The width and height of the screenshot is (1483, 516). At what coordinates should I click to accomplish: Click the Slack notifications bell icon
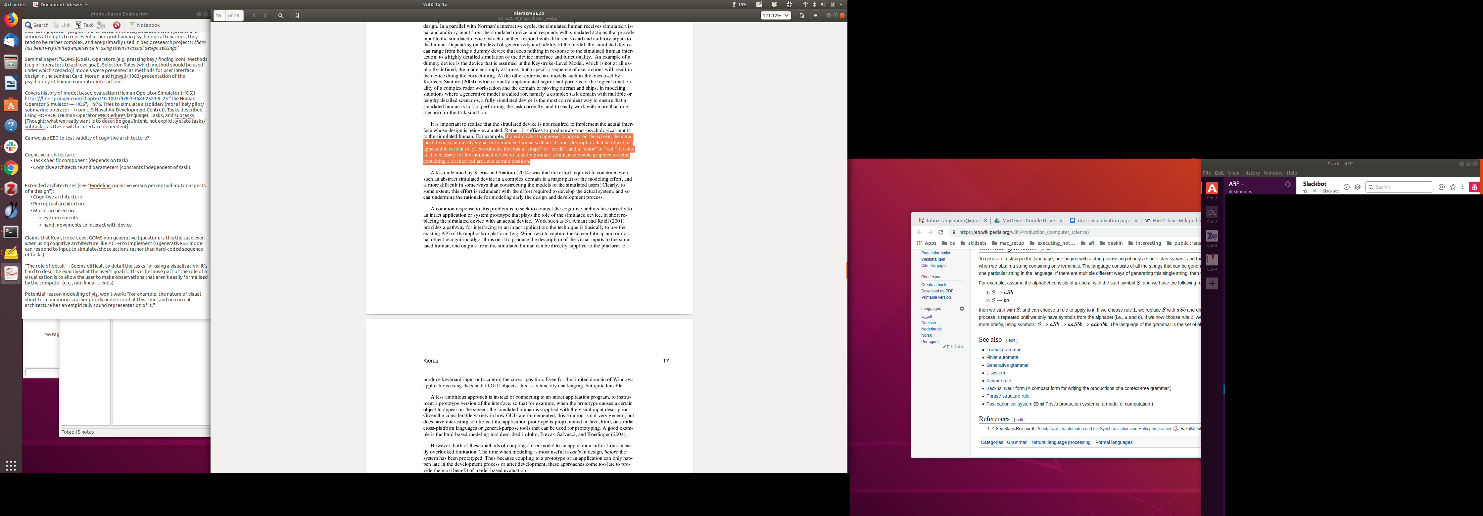click(1287, 184)
